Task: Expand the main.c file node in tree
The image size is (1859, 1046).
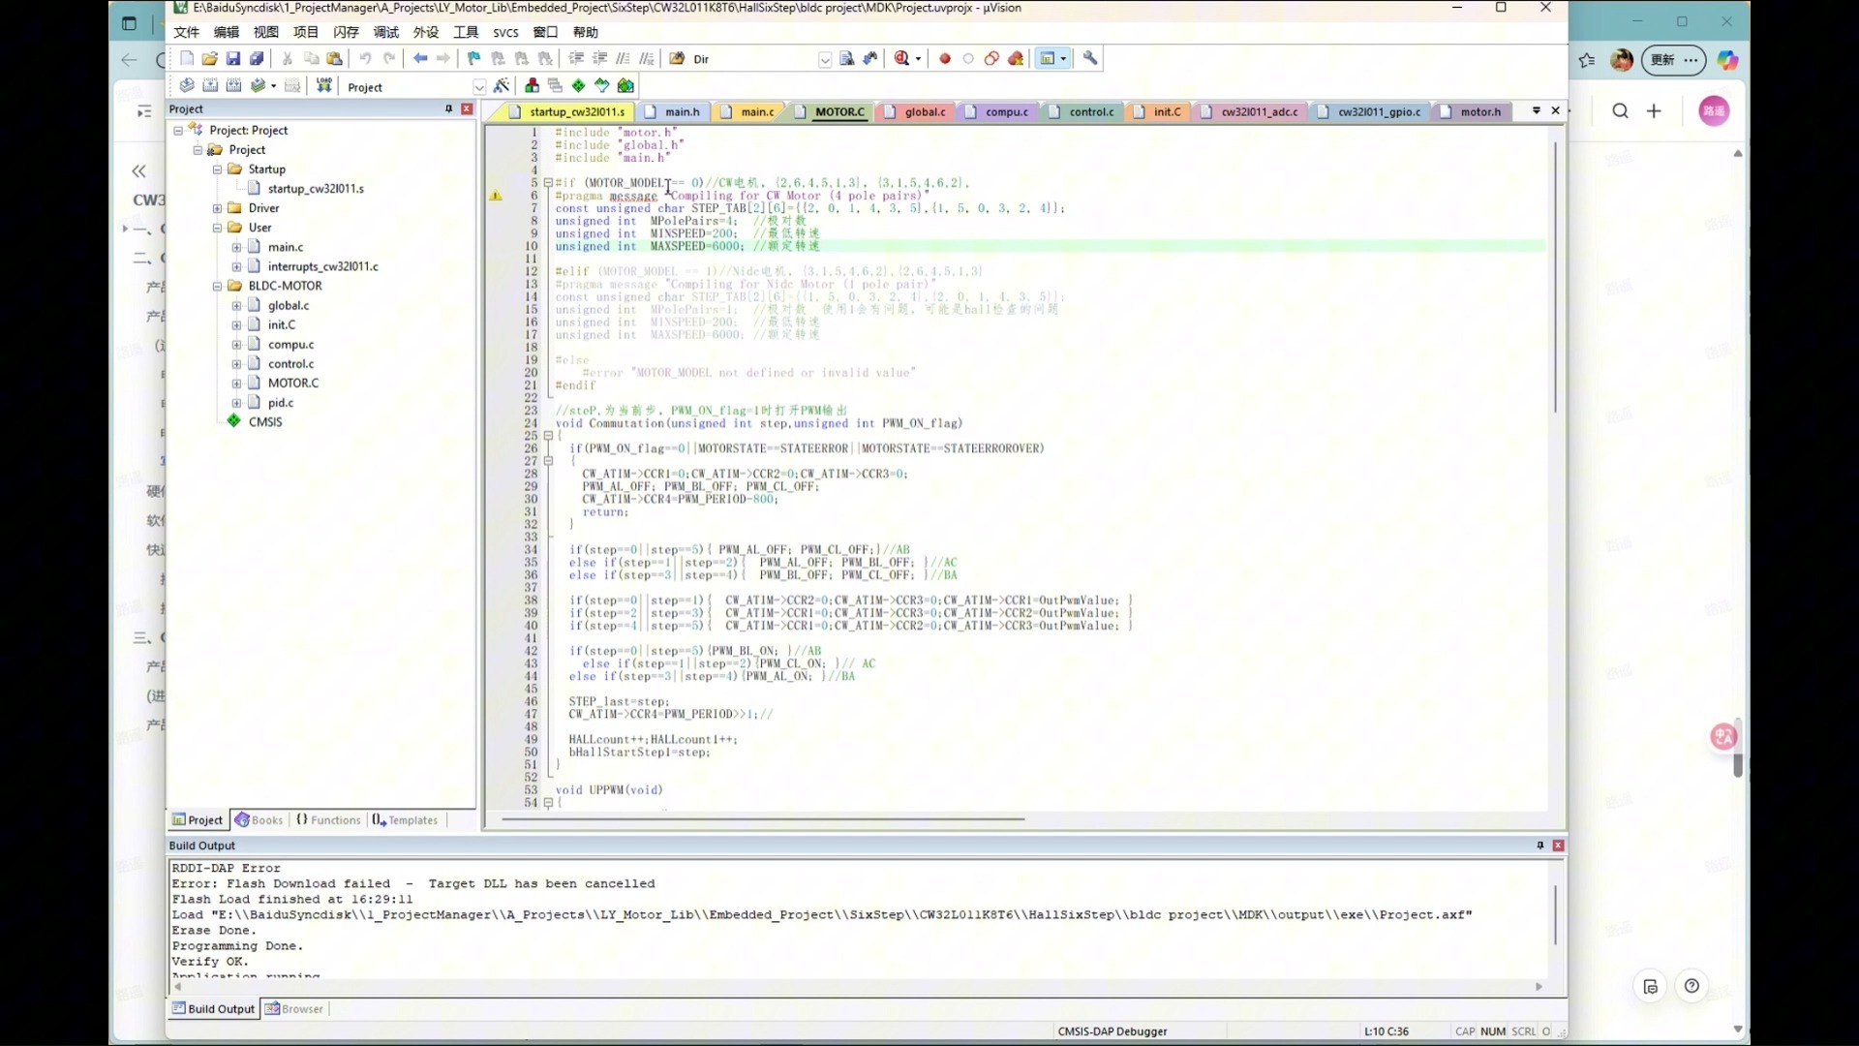Action: (236, 247)
